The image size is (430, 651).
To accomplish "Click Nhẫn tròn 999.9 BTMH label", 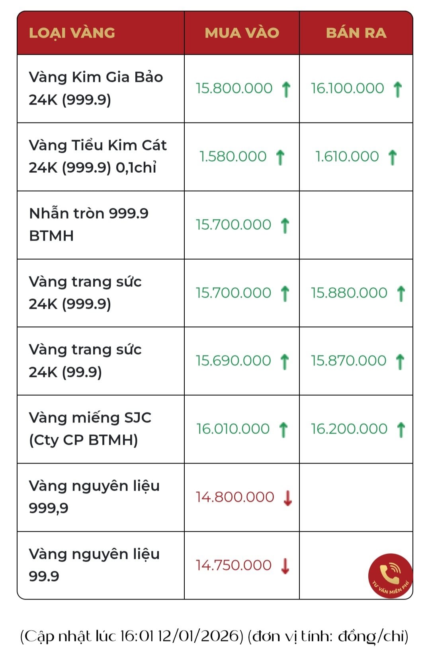I will pyautogui.click(x=89, y=225).
